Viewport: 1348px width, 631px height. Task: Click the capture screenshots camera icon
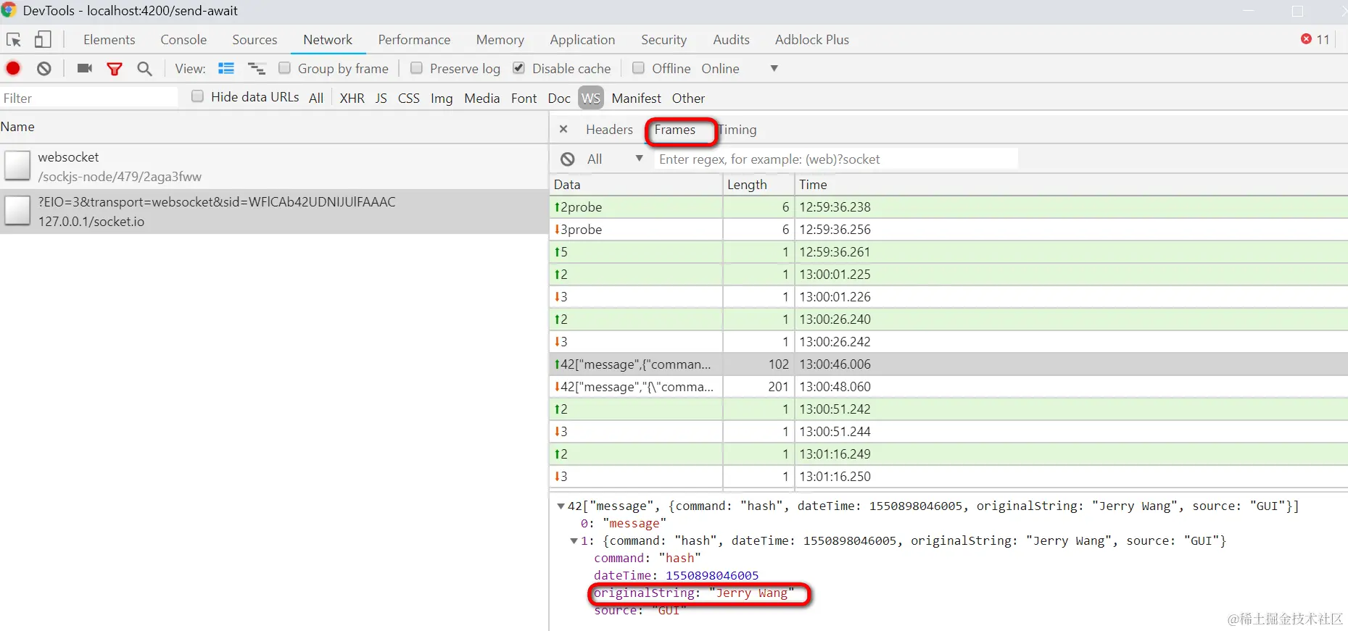(85, 68)
